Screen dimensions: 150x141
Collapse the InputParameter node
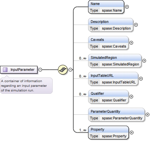coord(40,70)
